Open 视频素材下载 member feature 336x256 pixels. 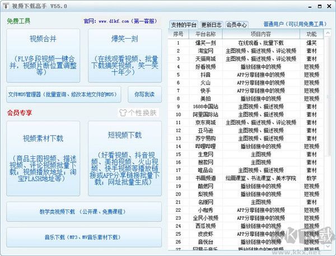43,159
